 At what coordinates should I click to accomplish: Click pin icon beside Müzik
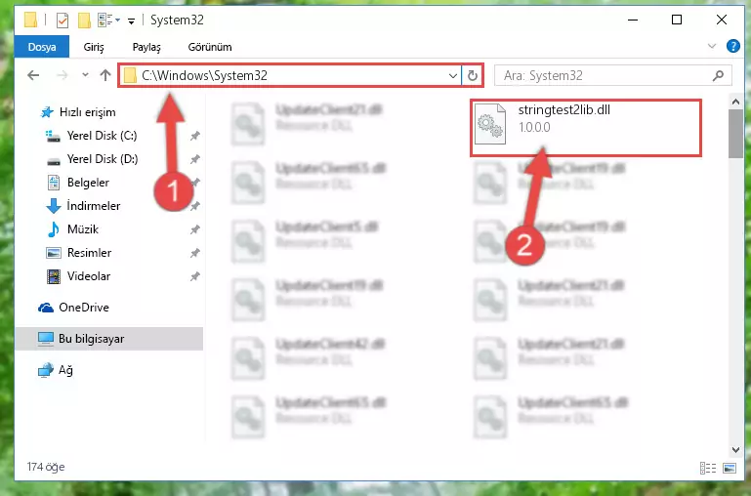pyautogui.click(x=194, y=229)
